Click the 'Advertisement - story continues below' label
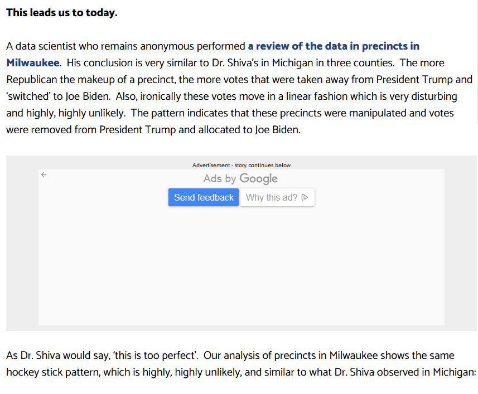Screen dimensions: 478x394 (242, 166)
